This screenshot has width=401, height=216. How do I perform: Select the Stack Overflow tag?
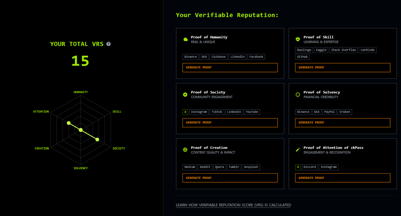click(344, 50)
